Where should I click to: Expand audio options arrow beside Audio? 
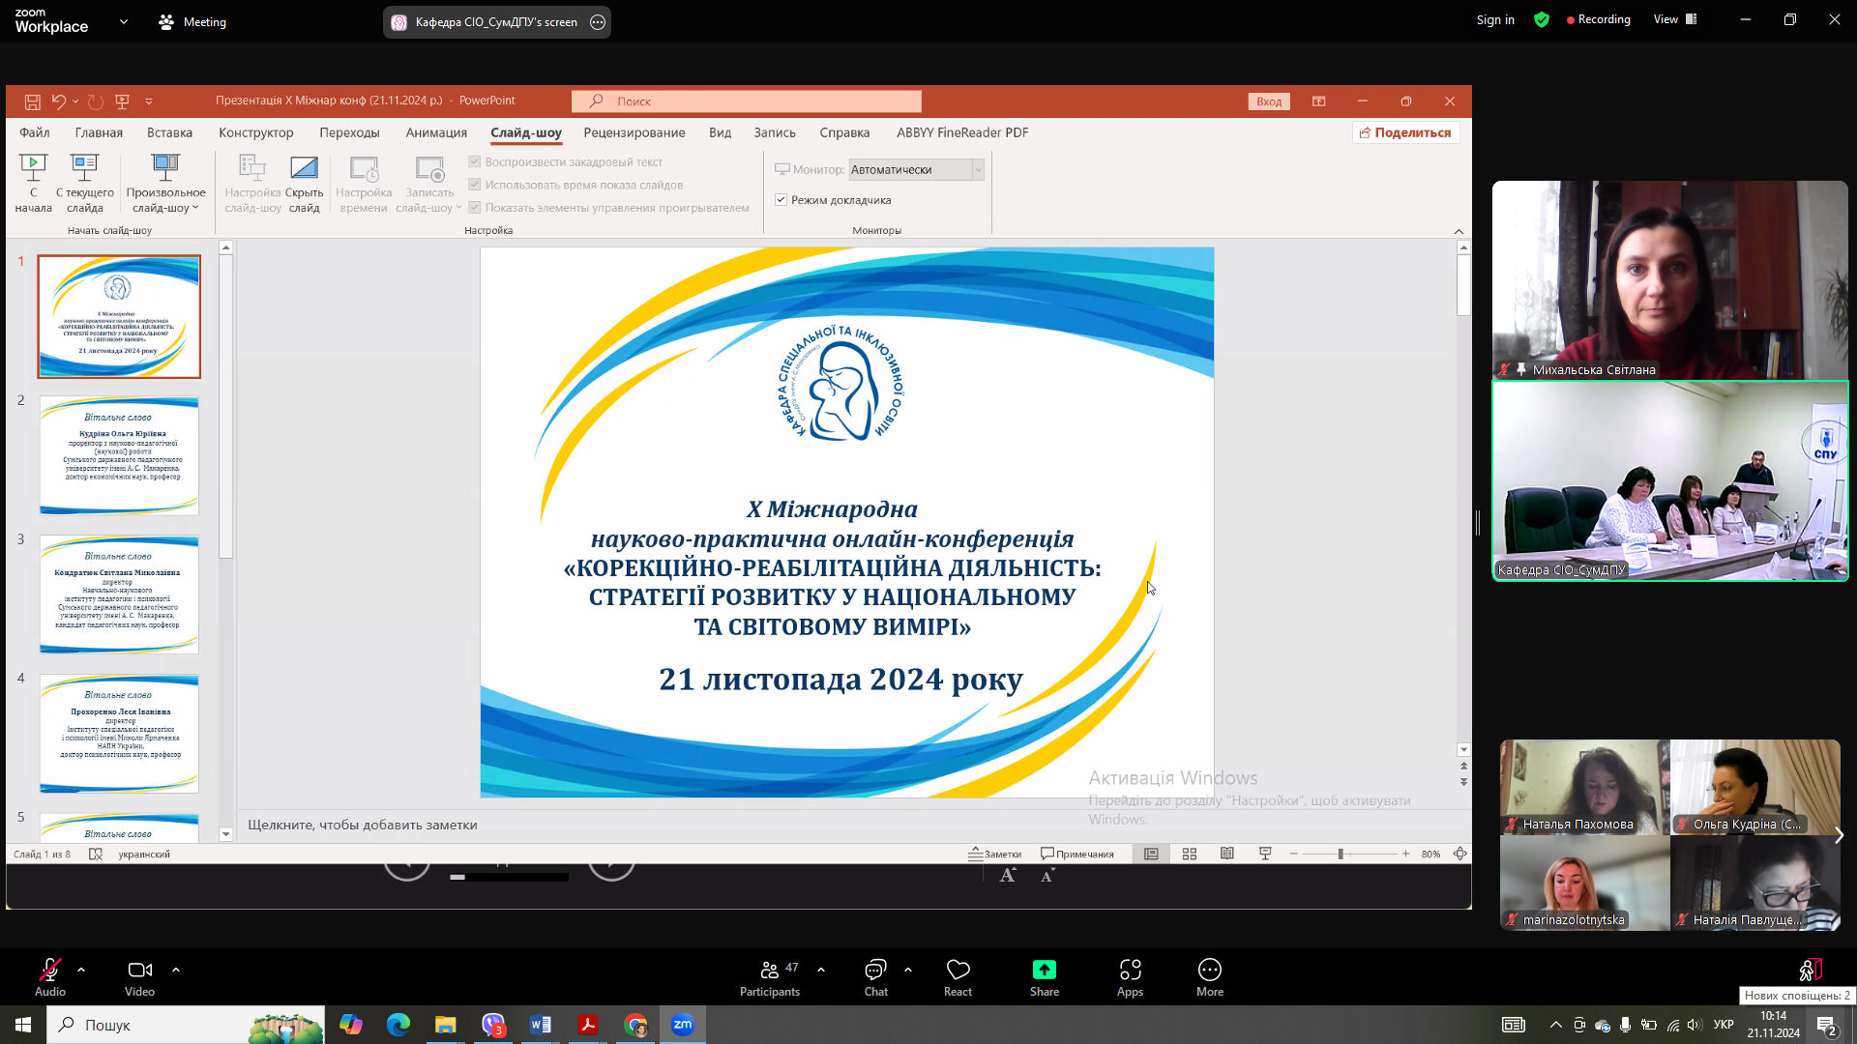81,969
